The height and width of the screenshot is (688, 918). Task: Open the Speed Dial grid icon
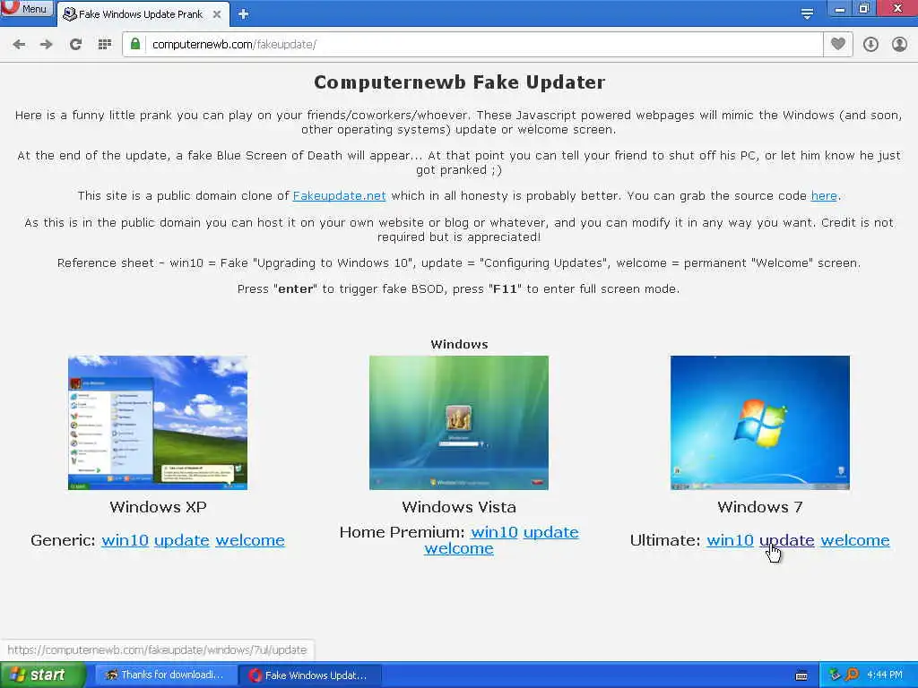(104, 45)
